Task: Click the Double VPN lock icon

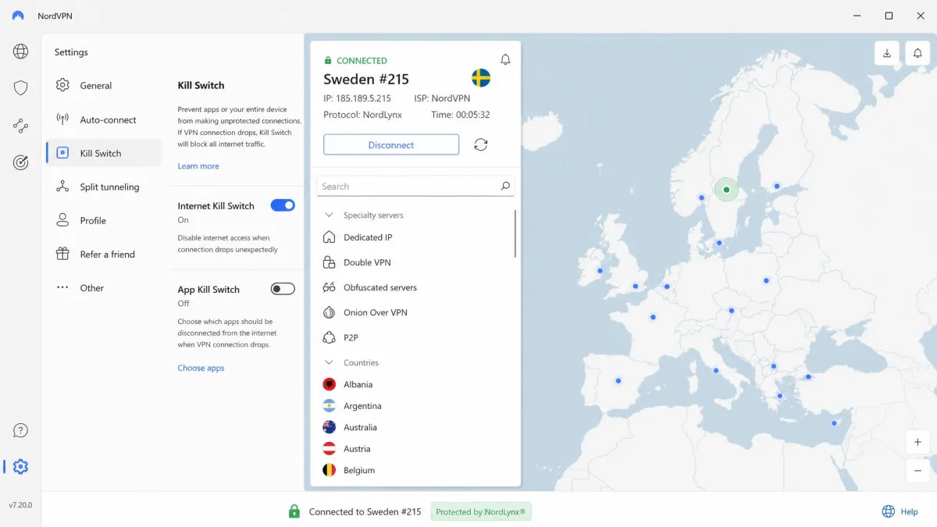Action: [x=329, y=262]
